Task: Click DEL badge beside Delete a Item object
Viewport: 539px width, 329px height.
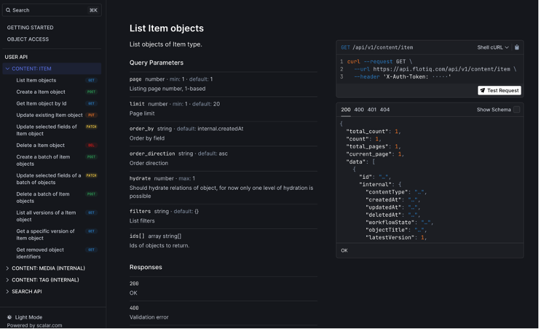Action: (91, 146)
